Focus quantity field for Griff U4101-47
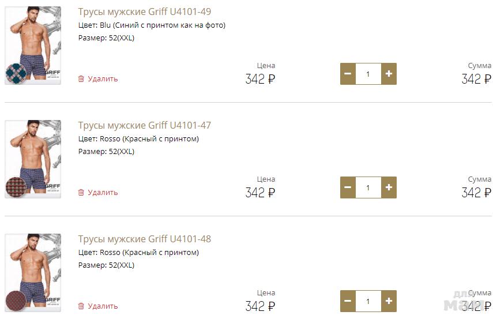 [368, 187]
